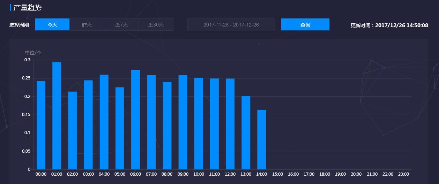Select the 13:00 bar
The height and width of the screenshot is (184, 439).
coord(246,133)
